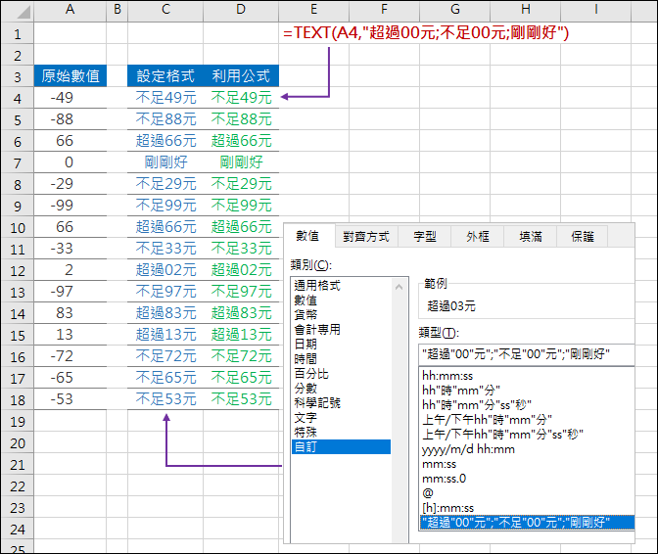Select row 1 header
The height and width of the screenshot is (554, 658).
[x=18, y=33]
